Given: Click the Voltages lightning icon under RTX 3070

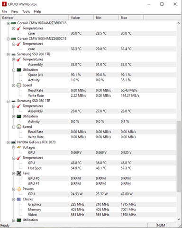Looking at the screenshot, I should coord(19,147).
